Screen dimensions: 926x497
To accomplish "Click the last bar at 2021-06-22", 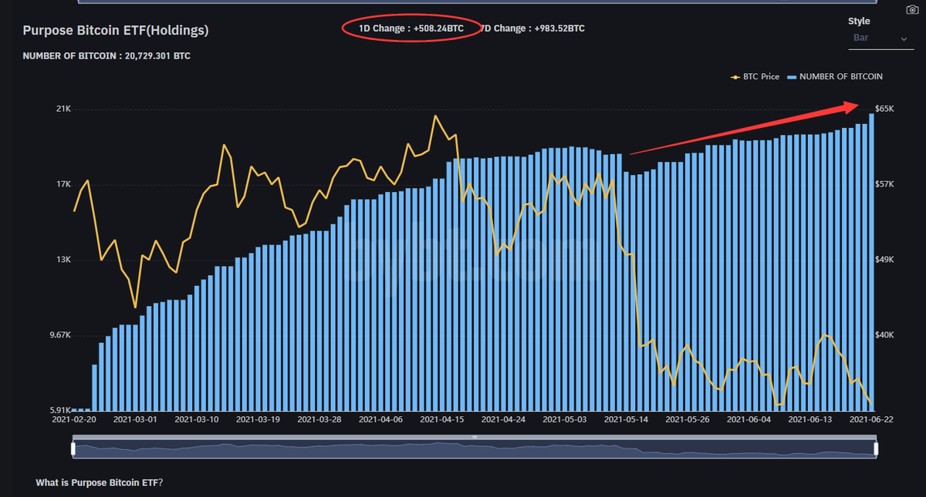I will click(872, 262).
